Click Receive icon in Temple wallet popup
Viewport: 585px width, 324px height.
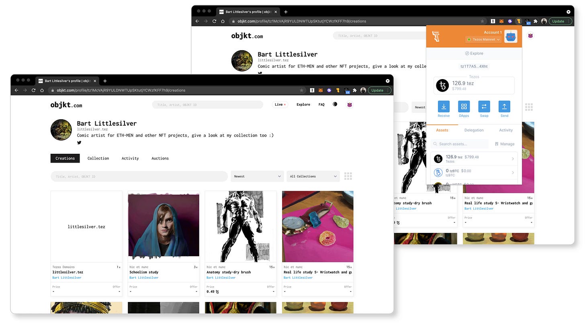pyautogui.click(x=444, y=106)
